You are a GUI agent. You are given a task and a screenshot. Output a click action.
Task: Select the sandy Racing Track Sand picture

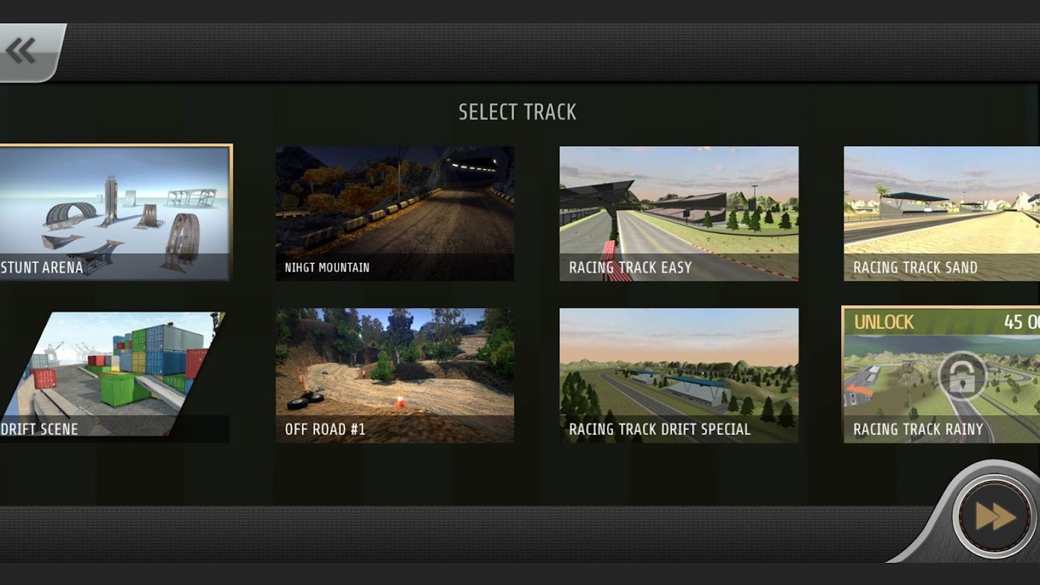pyautogui.click(x=942, y=214)
